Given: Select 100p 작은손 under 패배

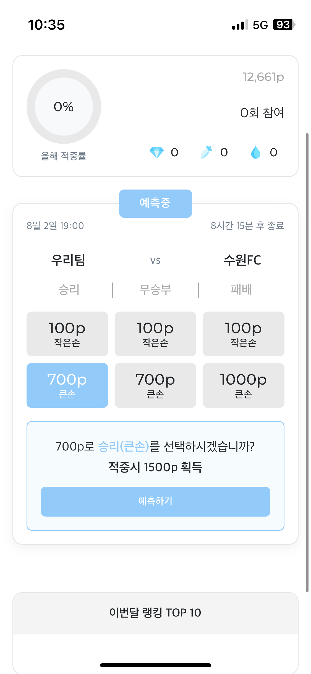Looking at the screenshot, I should (x=244, y=334).
